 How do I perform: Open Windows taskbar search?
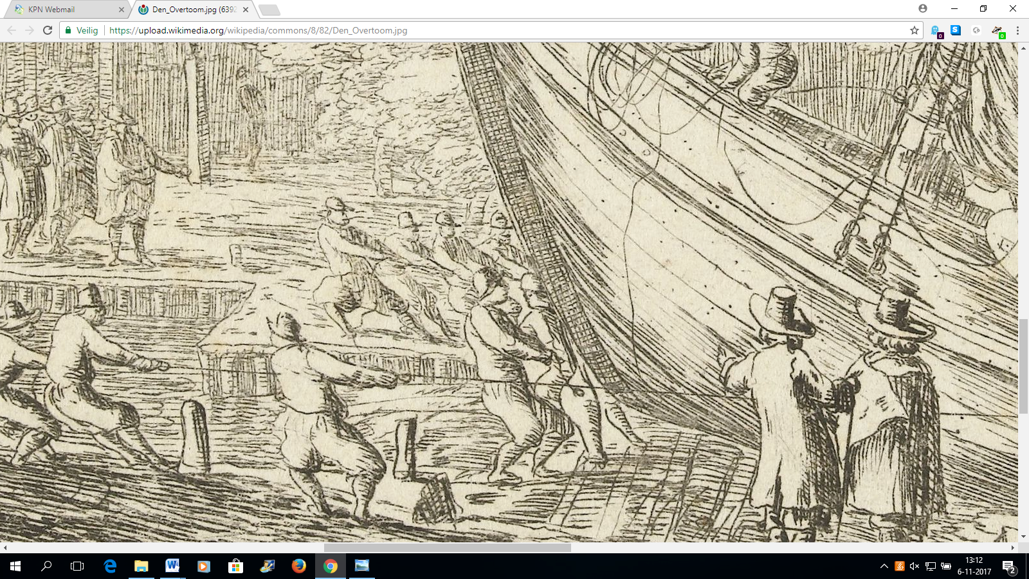46,566
